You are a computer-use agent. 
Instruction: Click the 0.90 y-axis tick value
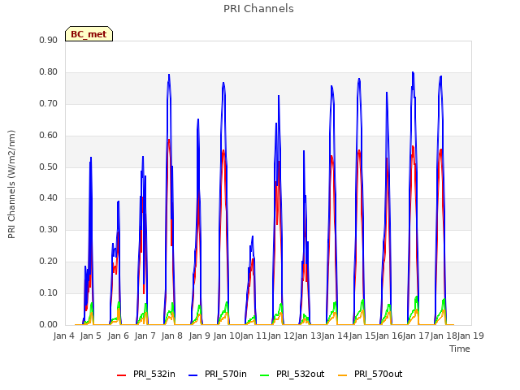click(49, 40)
